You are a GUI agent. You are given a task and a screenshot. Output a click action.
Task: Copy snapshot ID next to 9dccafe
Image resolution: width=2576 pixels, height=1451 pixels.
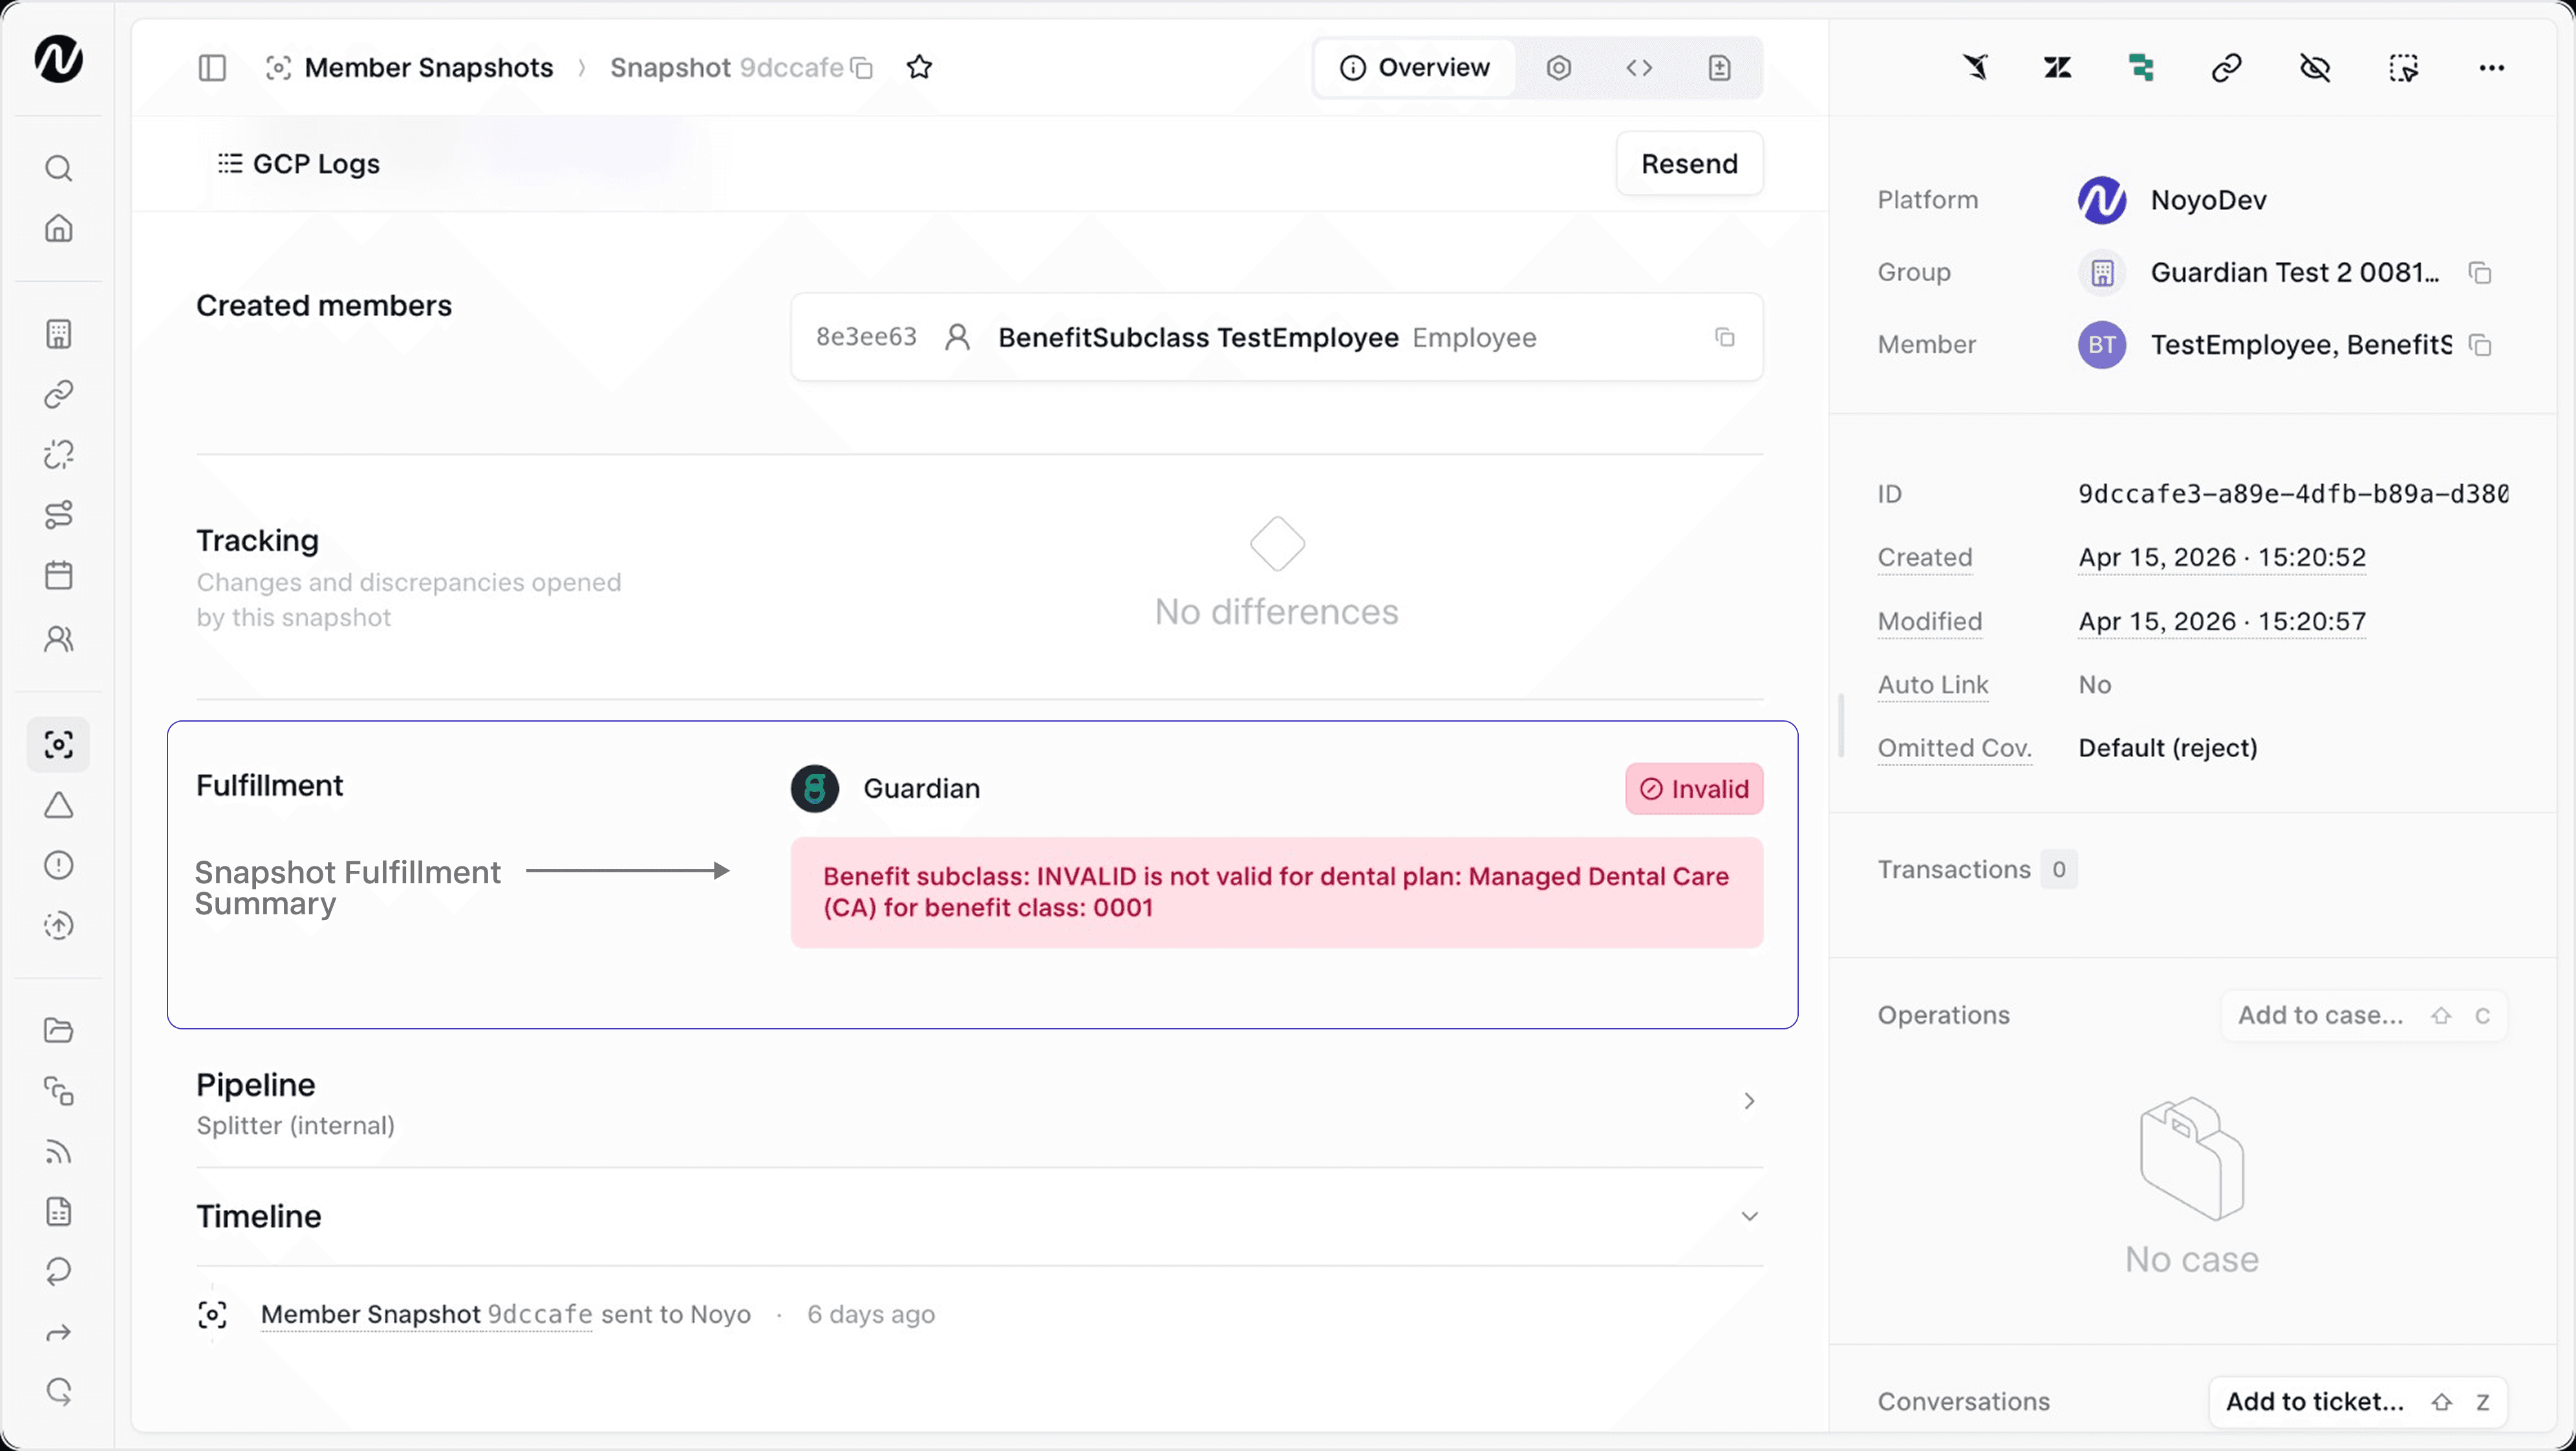(862, 68)
